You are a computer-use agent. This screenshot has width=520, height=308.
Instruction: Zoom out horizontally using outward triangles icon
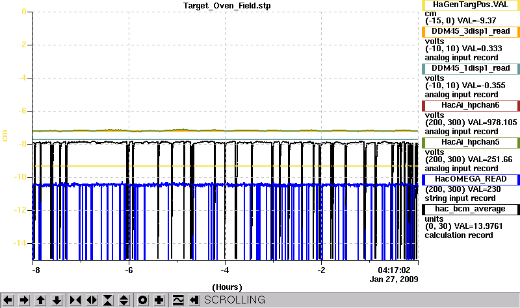pyautogui.click(x=92, y=300)
